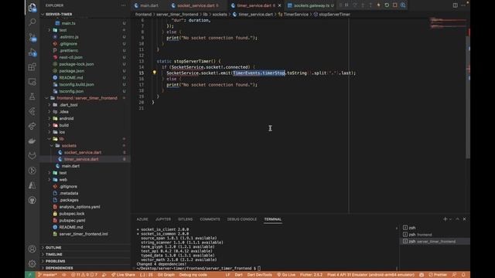Open the Docker whale icon view

(32, 141)
